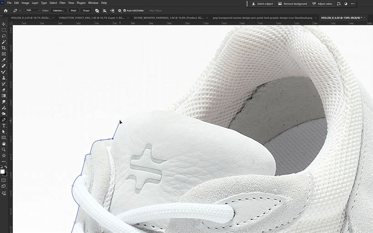373x233 pixels.
Task: Click the Select subject button
Action: pyautogui.click(x=262, y=4)
